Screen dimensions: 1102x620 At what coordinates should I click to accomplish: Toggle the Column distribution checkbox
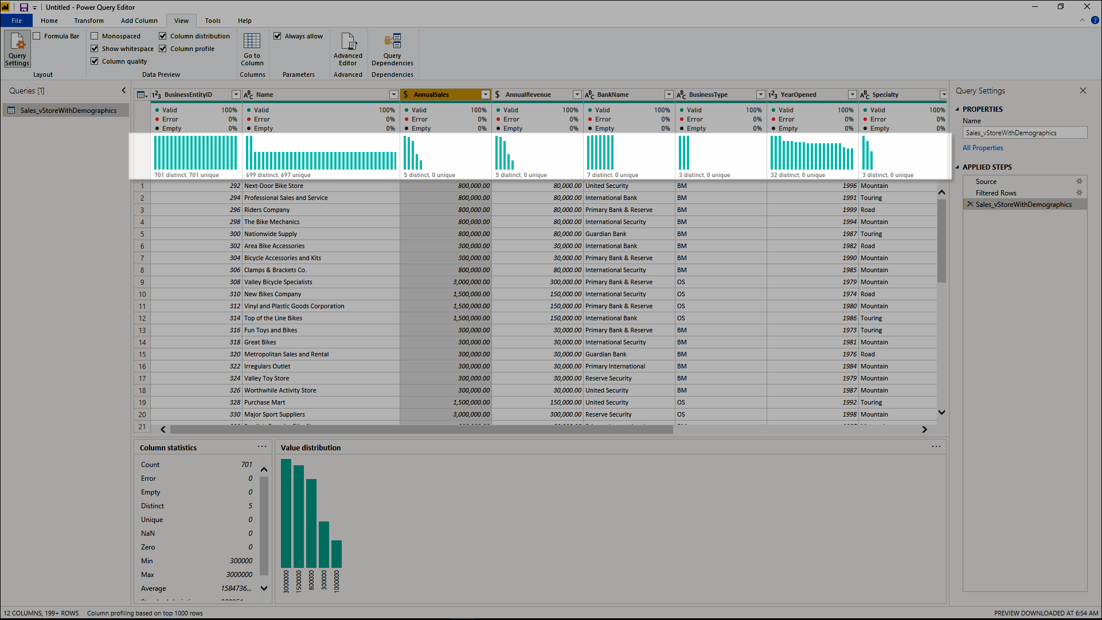(x=163, y=36)
